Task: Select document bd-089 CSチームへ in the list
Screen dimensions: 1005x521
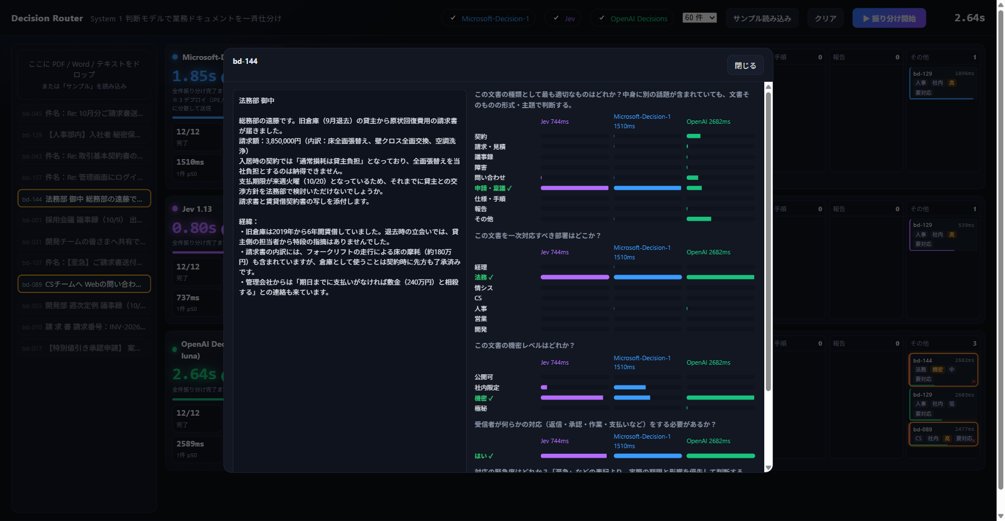Action: 84,284
